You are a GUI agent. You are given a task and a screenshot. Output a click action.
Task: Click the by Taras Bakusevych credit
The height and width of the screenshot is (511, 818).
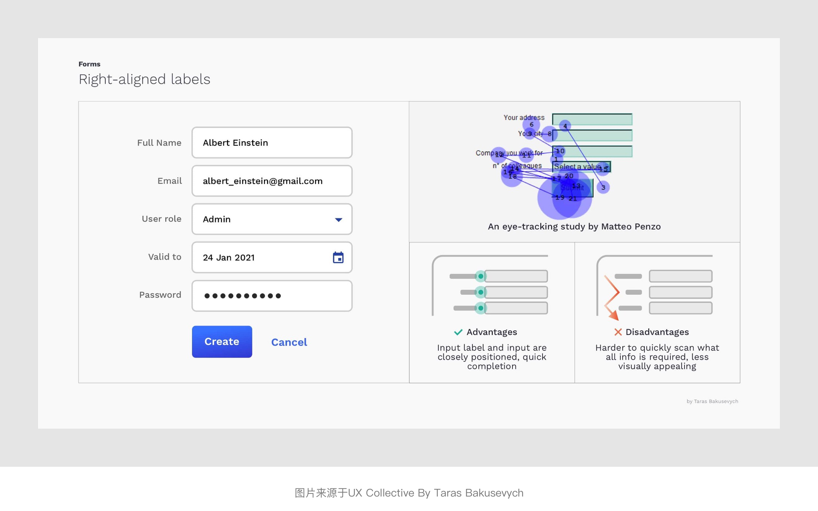coord(712,401)
